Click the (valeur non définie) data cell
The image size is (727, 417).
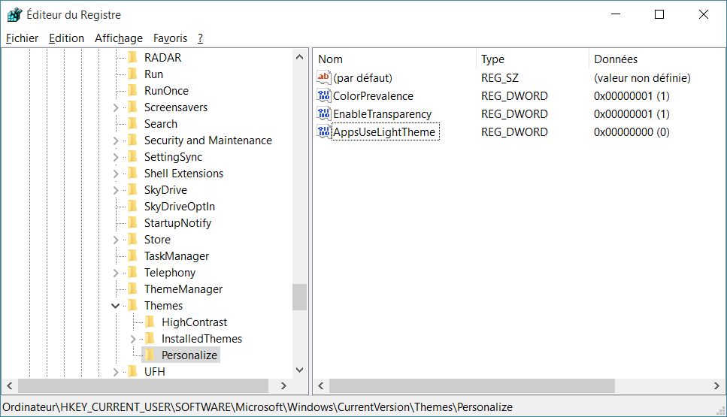click(642, 78)
